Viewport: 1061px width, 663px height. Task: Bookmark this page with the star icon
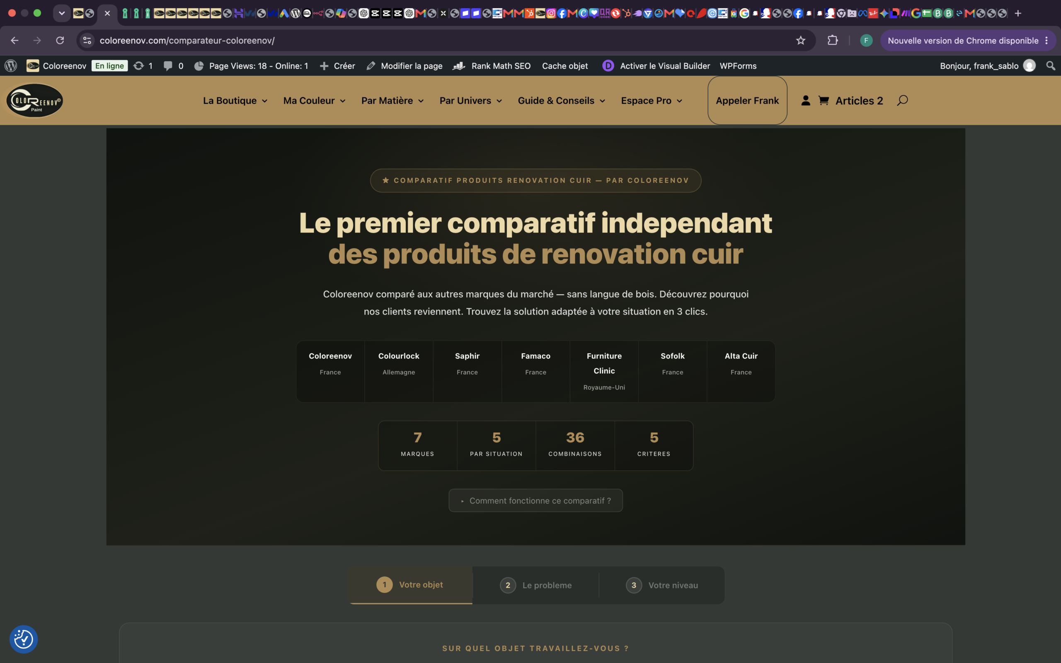[801, 40]
